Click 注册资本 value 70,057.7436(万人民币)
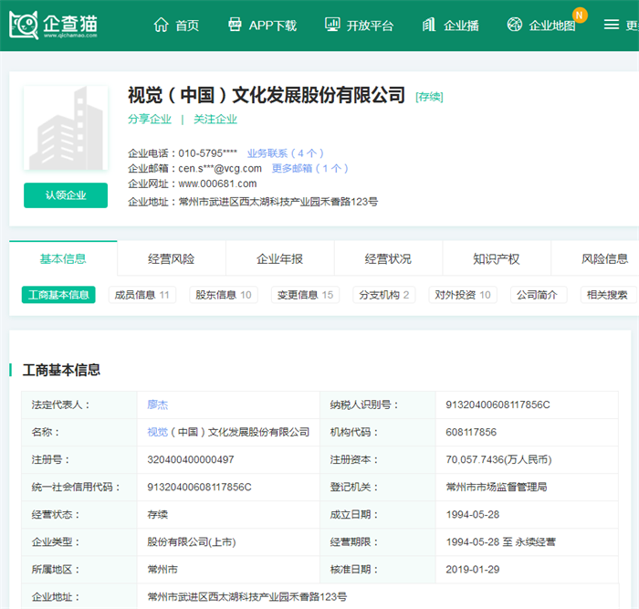The height and width of the screenshot is (609, 639). pyautogui.click(x=498, y=460)
